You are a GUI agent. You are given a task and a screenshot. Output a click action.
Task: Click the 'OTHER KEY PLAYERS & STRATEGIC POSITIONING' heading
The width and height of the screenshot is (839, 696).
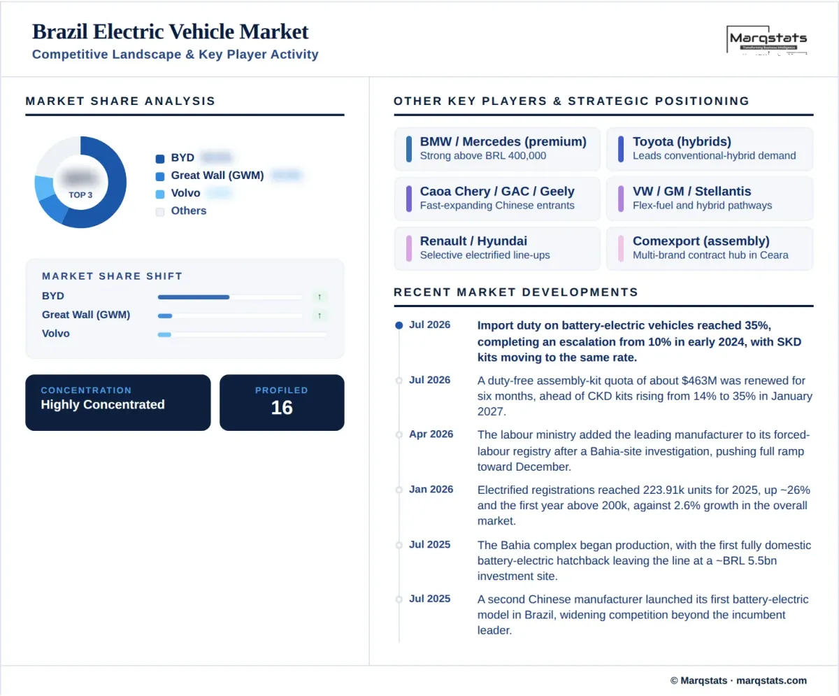click(x=571, y=101)
